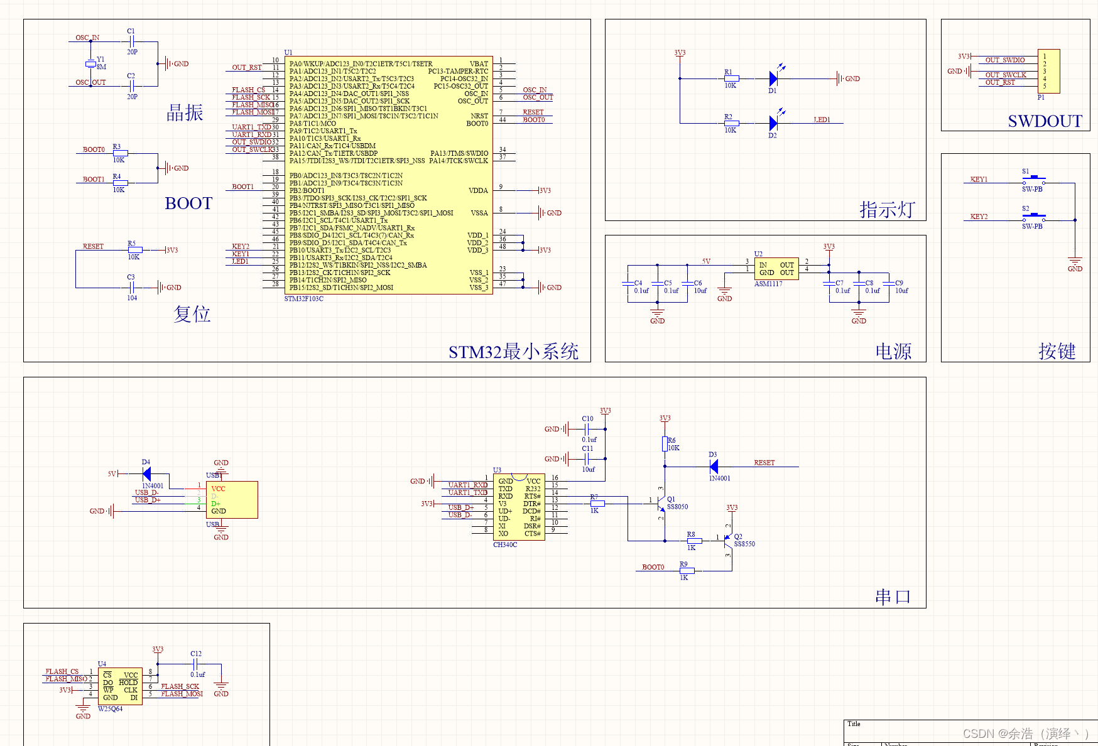Viewport: 1098px width, 746px height.
Task: Click the 'STM32最小系统' title text
Action: point(513,352)
